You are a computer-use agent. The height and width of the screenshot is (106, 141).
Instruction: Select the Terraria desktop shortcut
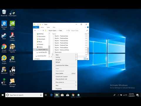(4, 82)
